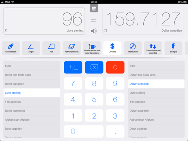Toggle the plus/minus sign key
The image size is (188, 141).
tap(73, 67)
